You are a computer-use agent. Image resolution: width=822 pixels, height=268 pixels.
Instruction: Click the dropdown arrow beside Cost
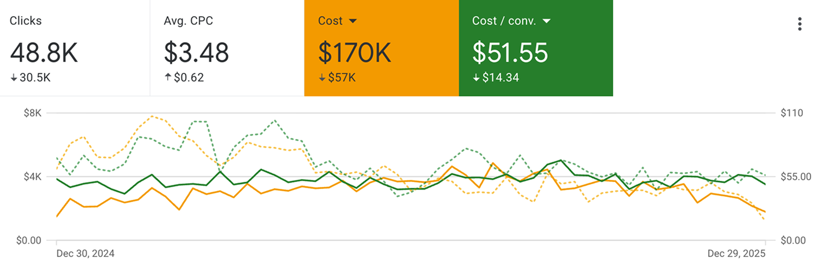coord(353,21)
